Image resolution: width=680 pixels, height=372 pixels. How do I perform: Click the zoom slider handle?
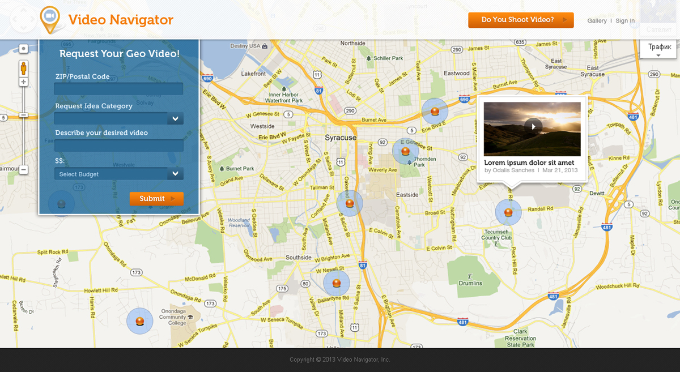23,115
